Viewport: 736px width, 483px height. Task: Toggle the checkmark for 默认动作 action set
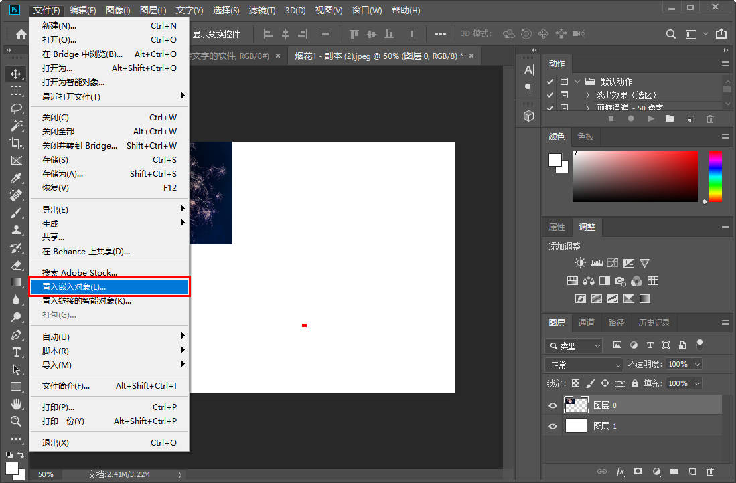point(550,82)
